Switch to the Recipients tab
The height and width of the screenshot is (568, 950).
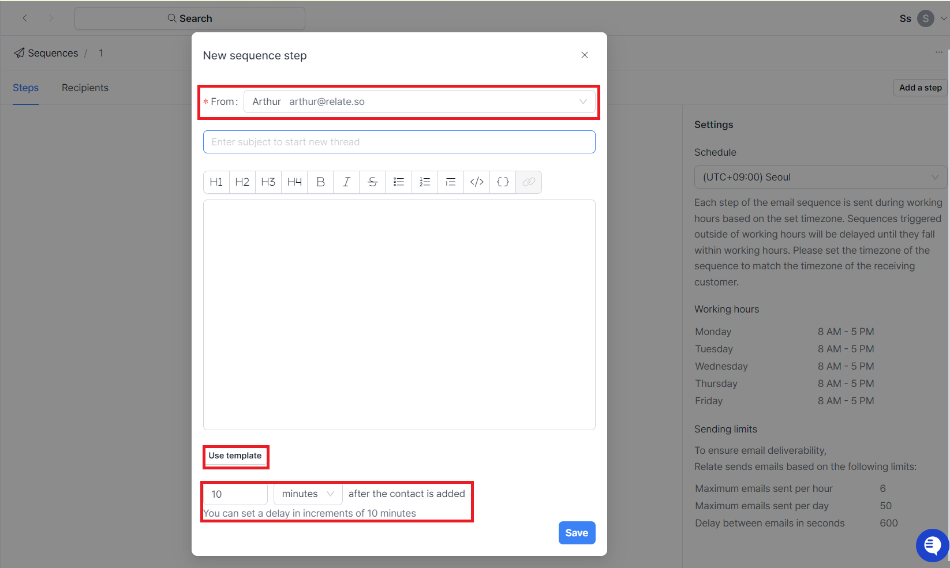85,88
